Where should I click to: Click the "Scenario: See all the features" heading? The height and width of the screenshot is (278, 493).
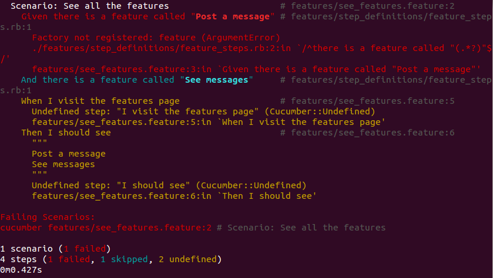(89, 6)
